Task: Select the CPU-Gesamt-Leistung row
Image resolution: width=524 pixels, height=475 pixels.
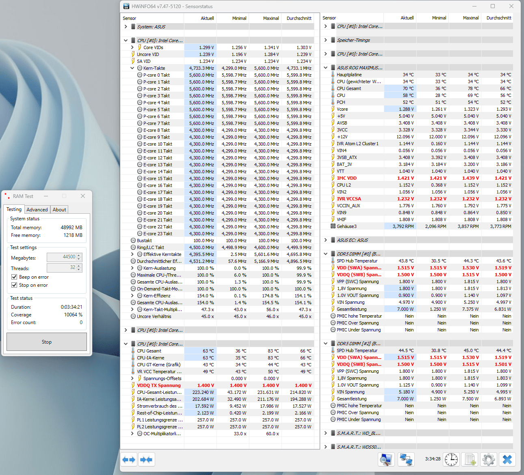Action: click(217, 392)
